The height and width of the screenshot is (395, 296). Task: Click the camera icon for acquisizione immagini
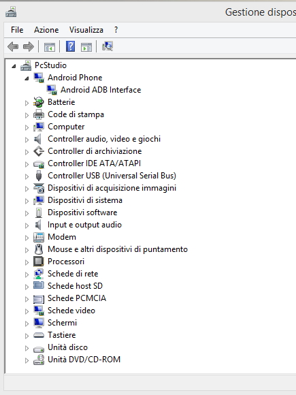(39, 188)
